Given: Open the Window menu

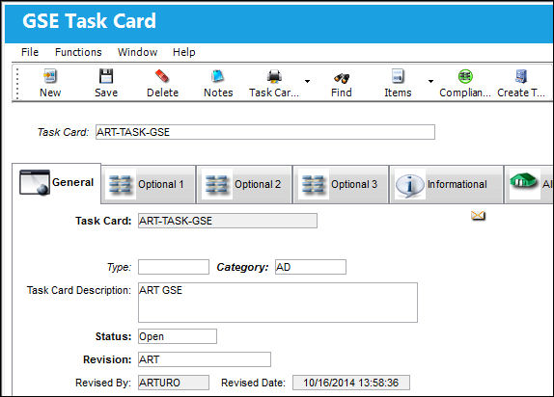Looking at the screenshot, I should coord(137,52).
